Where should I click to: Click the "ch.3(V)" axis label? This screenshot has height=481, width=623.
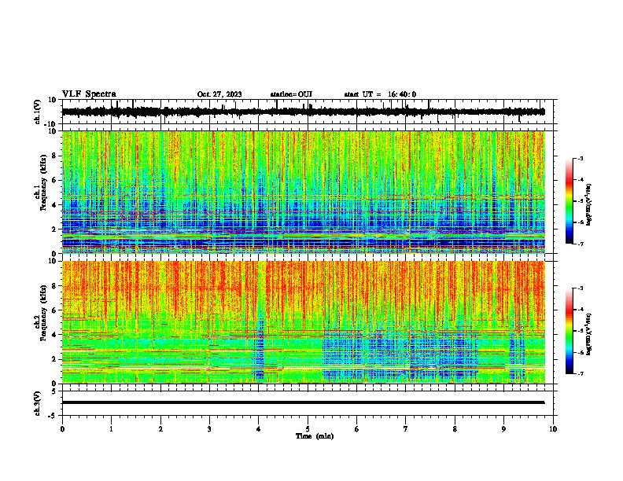(x=38, y=403)
